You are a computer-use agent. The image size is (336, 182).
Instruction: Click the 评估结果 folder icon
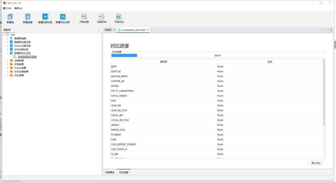11,64
